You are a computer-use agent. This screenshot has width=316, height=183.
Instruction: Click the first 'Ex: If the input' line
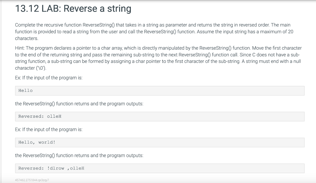[49, 78]
